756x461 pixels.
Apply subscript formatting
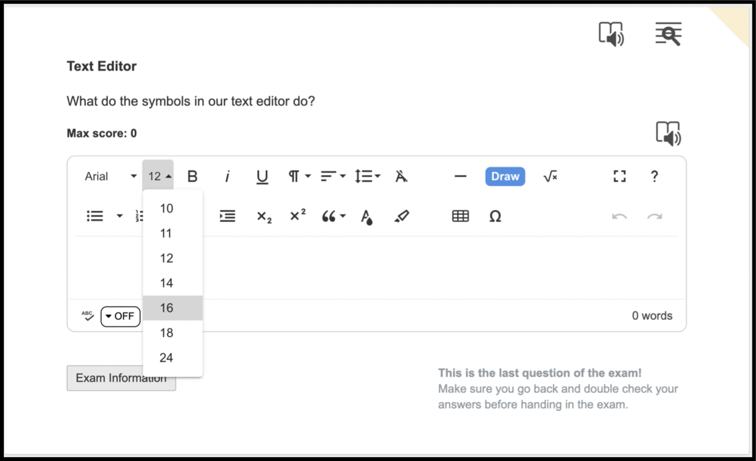pyautogui.click(x=264, y=216)
